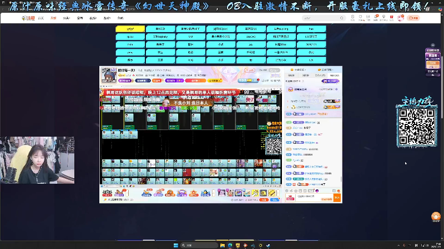Expand the right ranking entry above chat tabs
Image resolution: width=444 pixels, height=249 pixels.
326,70
